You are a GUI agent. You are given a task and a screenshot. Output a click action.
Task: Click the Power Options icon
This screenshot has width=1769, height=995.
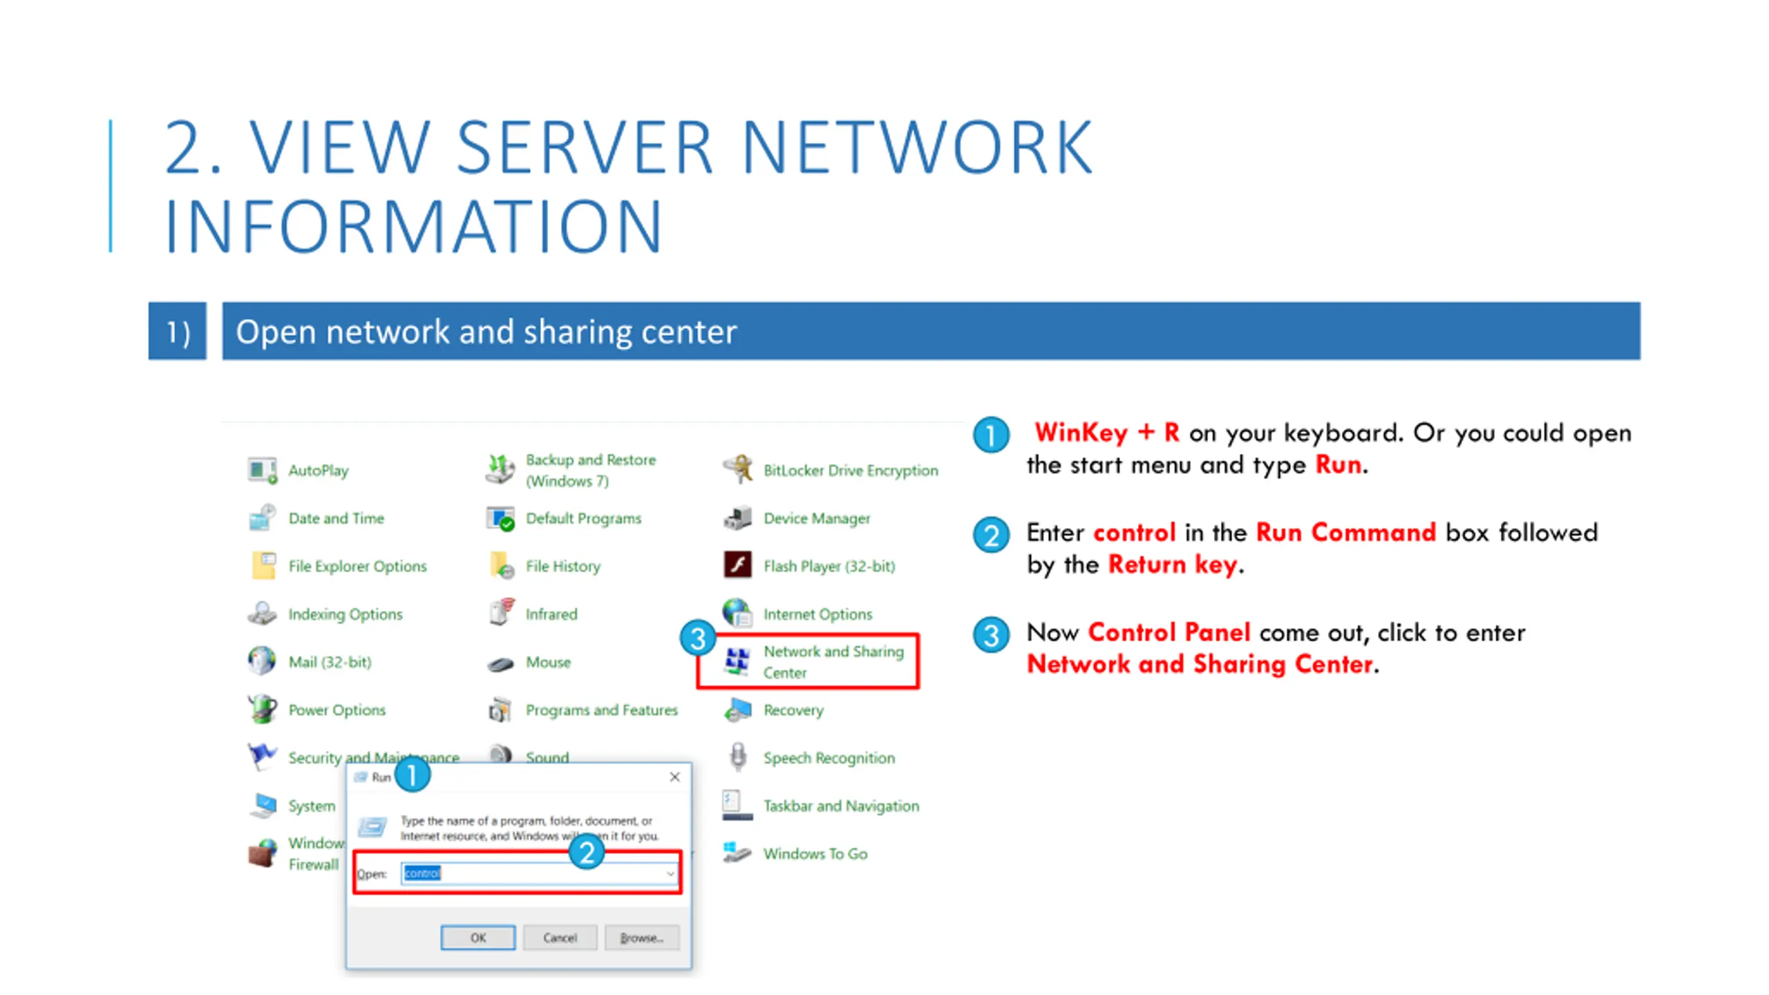coord(263,710)
